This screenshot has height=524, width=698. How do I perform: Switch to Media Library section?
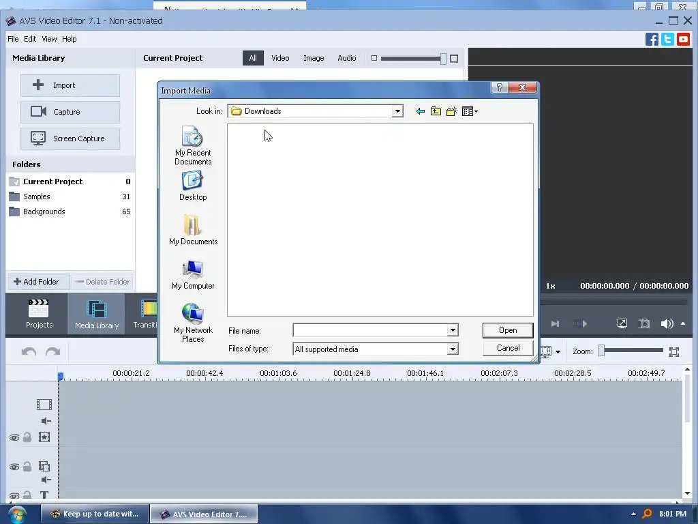coord(97,314)
